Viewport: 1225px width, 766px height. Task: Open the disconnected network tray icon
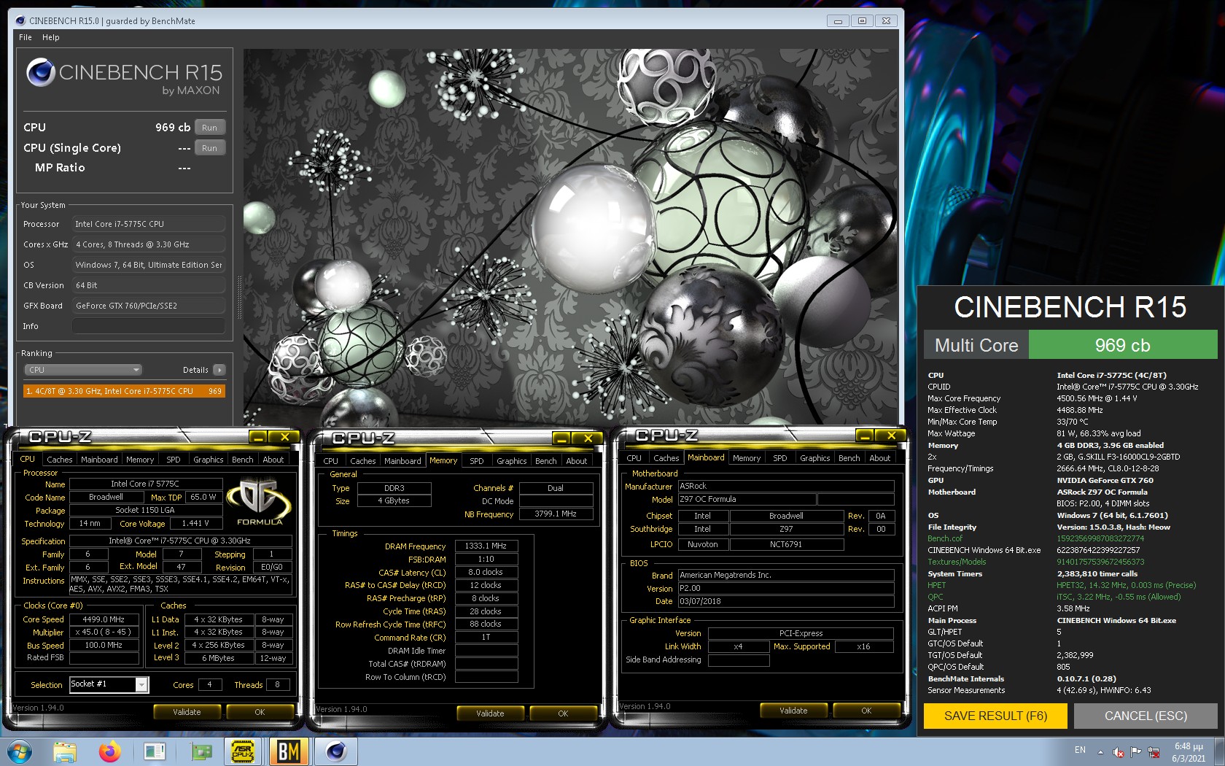pyautogui.click(x=1154, y=752)
